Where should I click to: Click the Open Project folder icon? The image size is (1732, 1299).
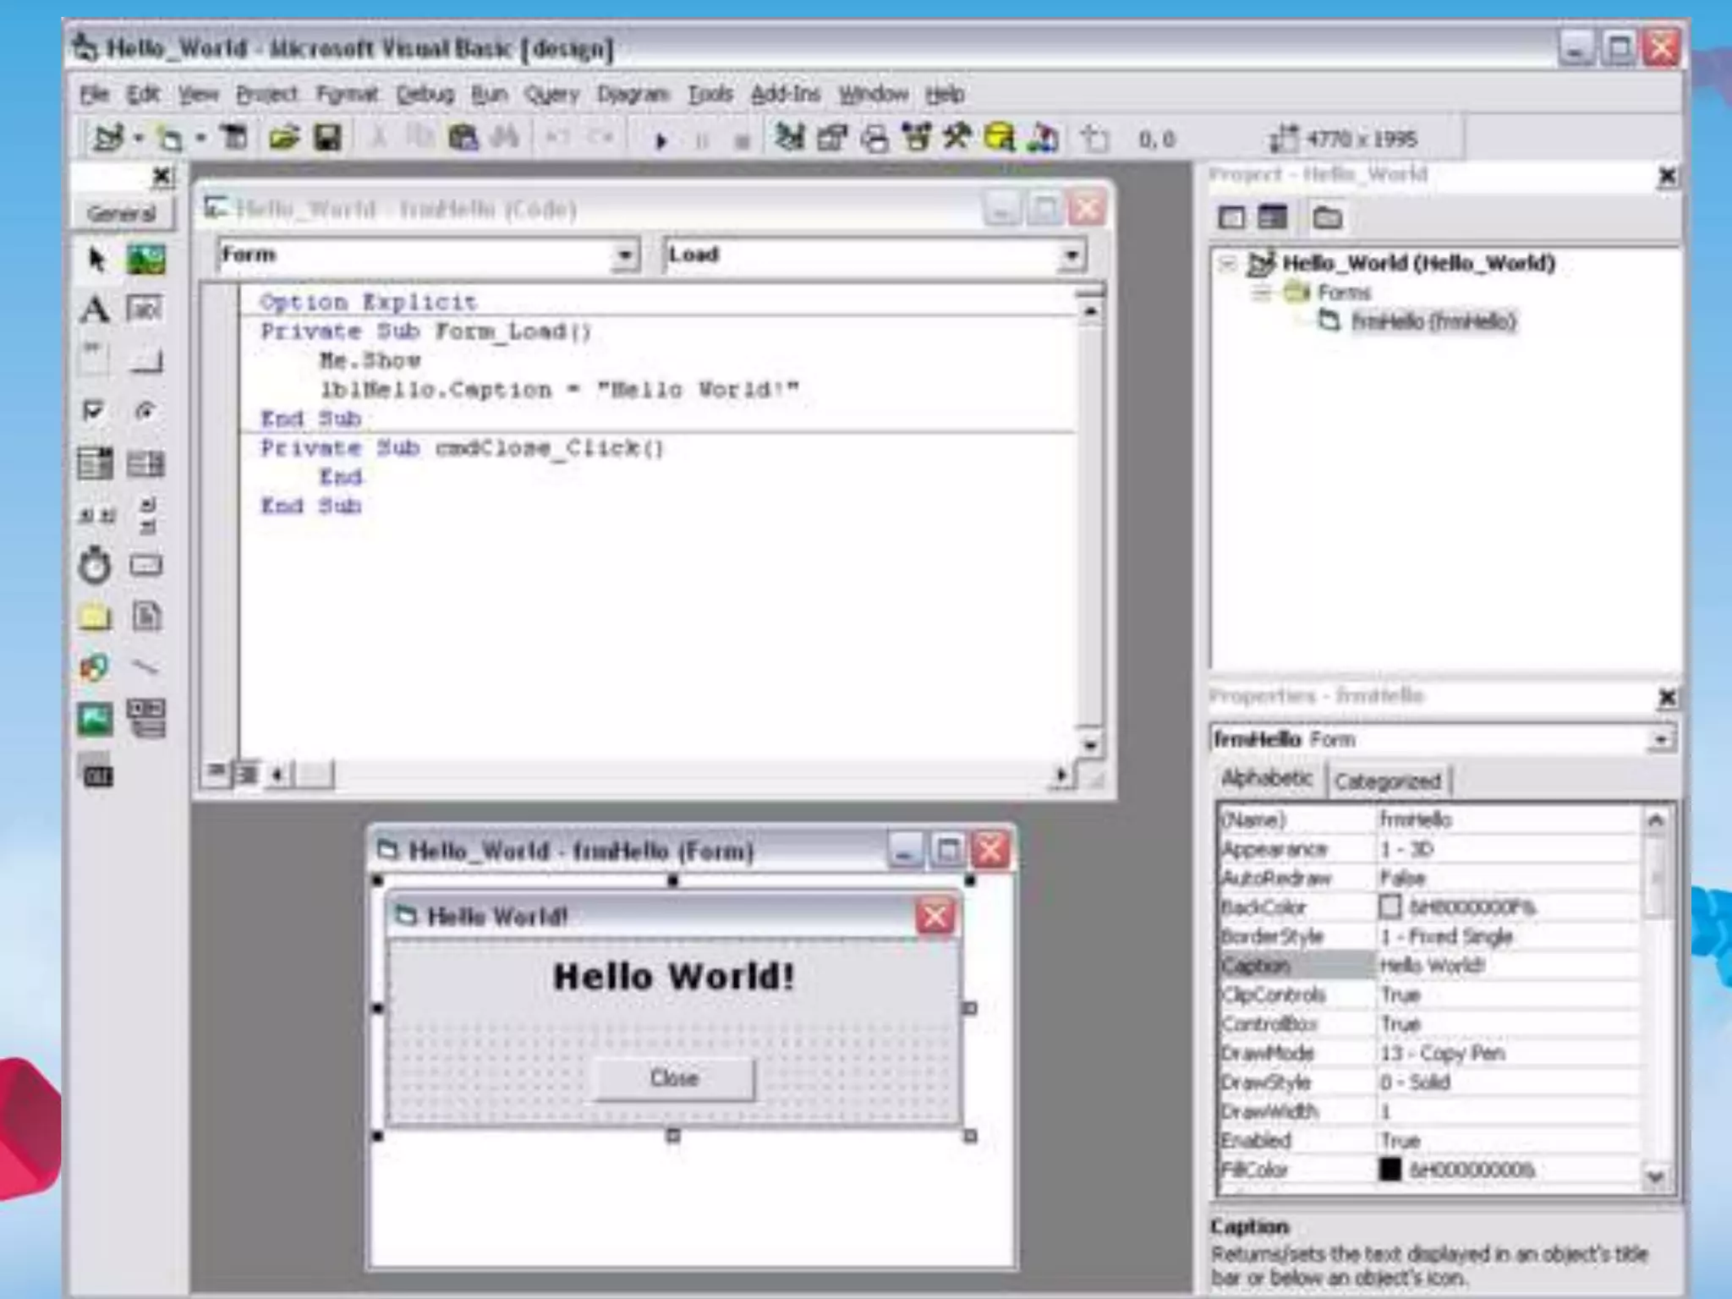tap(284, 138)
